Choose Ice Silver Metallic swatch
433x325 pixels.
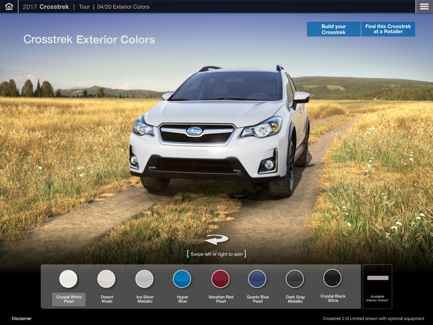144,279
